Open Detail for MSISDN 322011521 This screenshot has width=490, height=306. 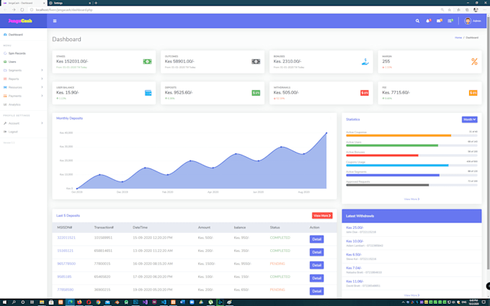[x=316, y=239]
